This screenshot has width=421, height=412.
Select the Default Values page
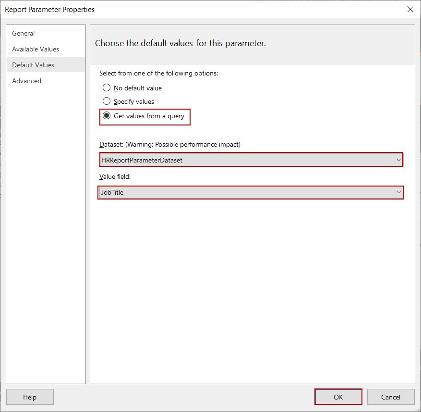pos(33,65)
